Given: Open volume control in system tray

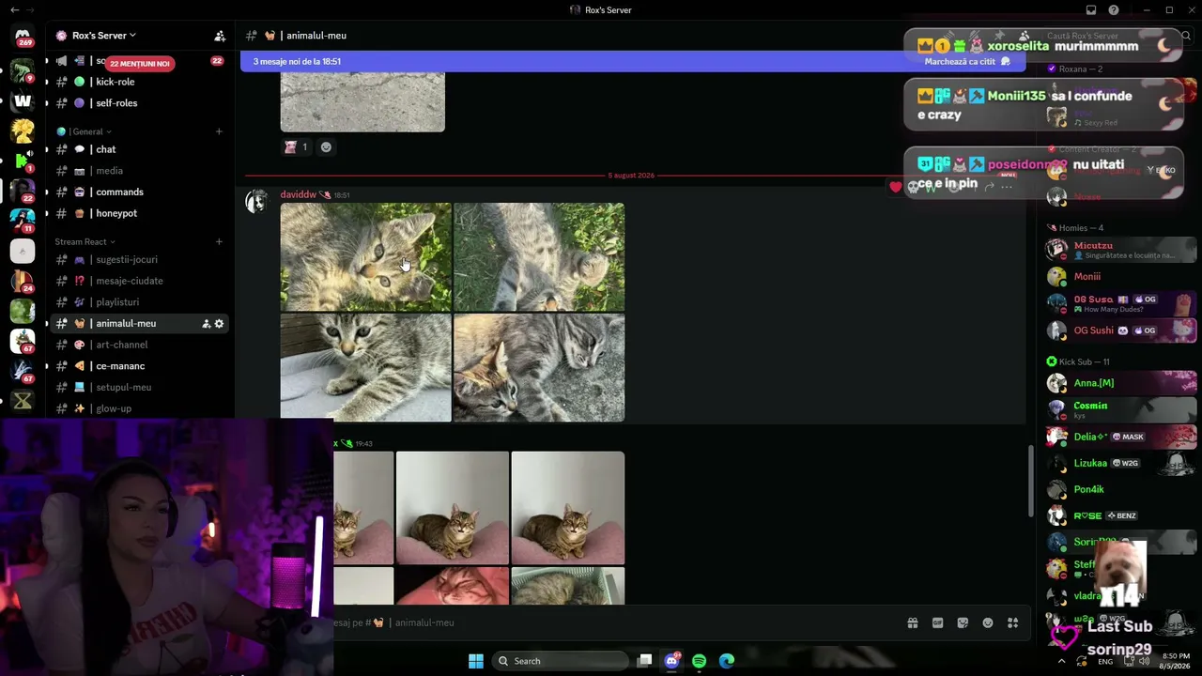Looking at the screenshot, I should (x=1143, y=661).
